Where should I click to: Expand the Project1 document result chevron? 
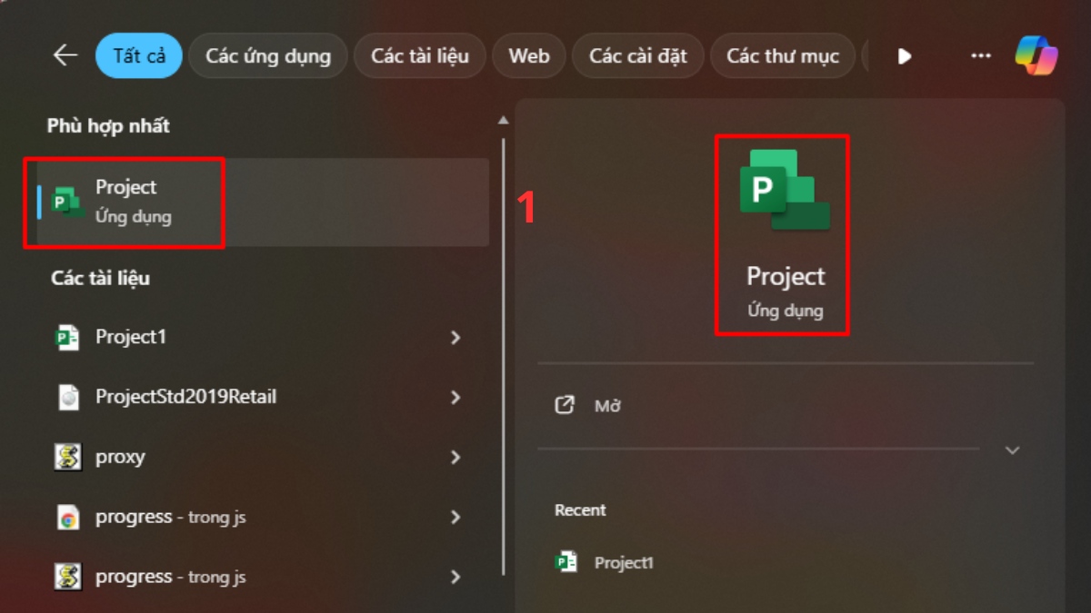[455, 338]
